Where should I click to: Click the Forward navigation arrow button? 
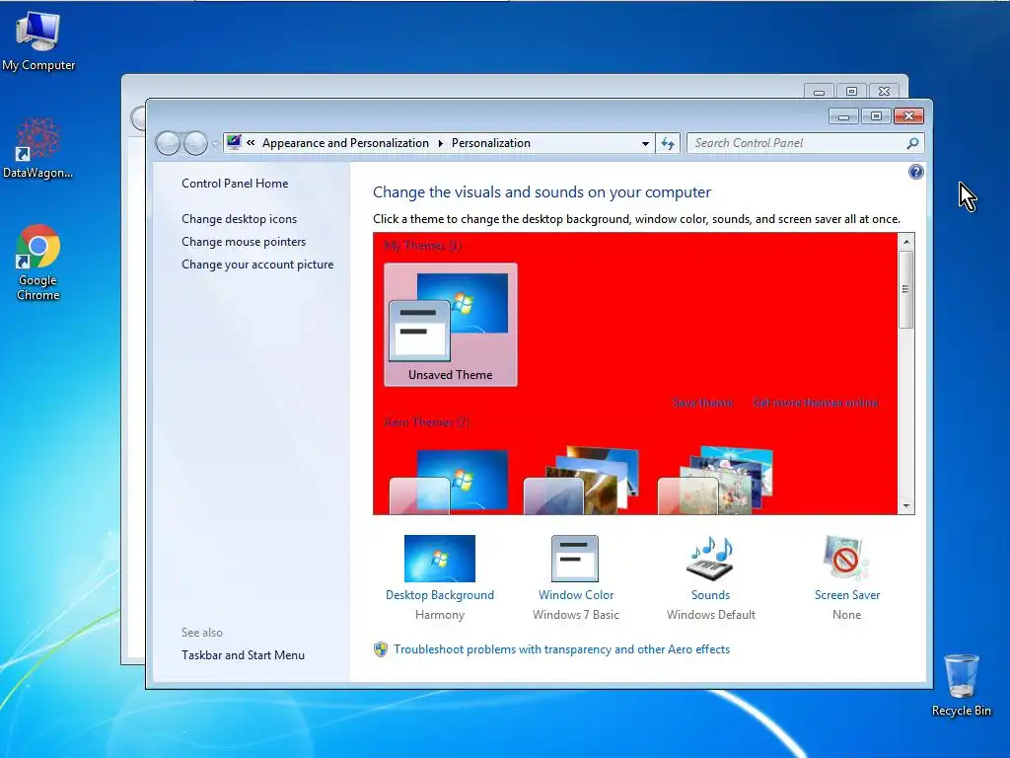(x=195, y=143)
